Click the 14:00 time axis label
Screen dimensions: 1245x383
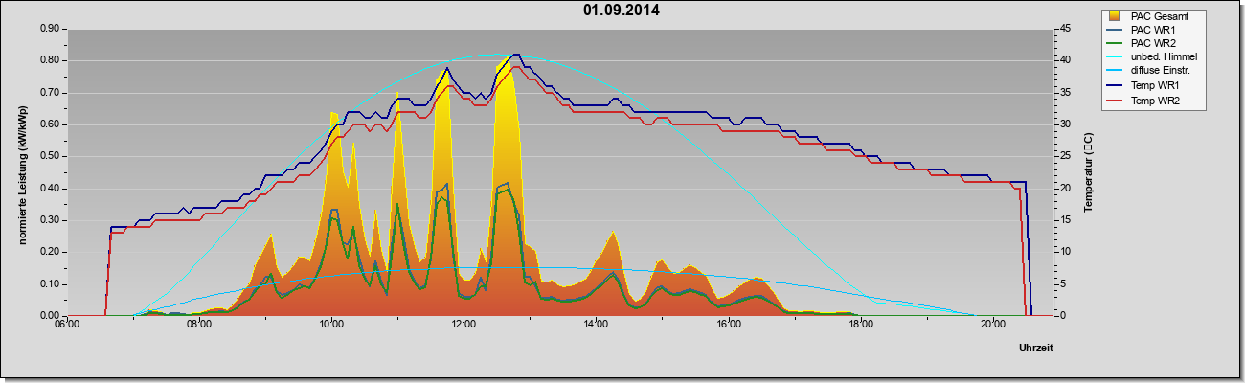[x=596, y=324]
